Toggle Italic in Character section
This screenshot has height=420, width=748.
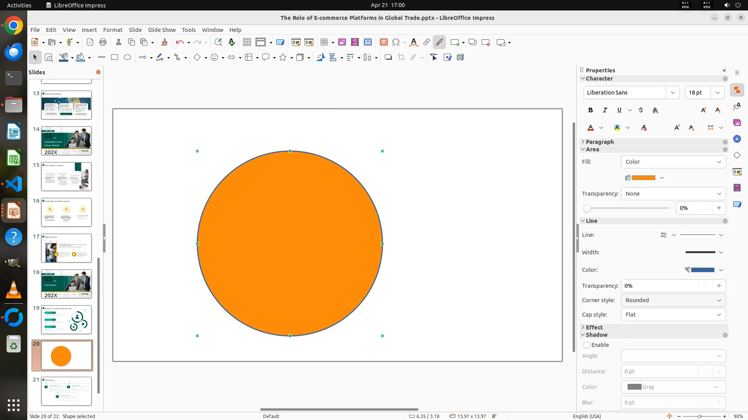[x=605, y=110]
